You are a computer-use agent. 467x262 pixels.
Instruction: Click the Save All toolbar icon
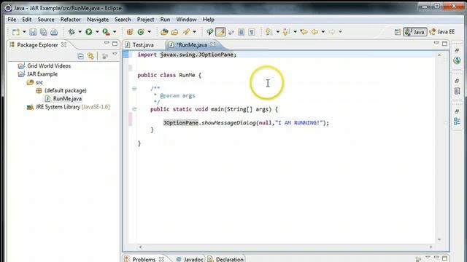pyautogui.click(x=44, y=32)
